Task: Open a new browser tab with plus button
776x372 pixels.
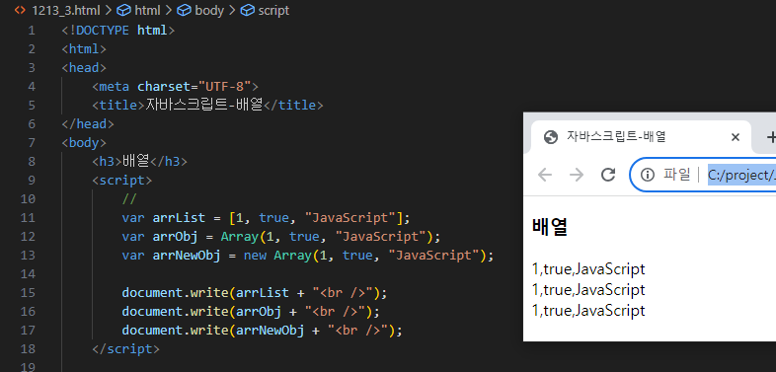Action: (x=770, y=137)
